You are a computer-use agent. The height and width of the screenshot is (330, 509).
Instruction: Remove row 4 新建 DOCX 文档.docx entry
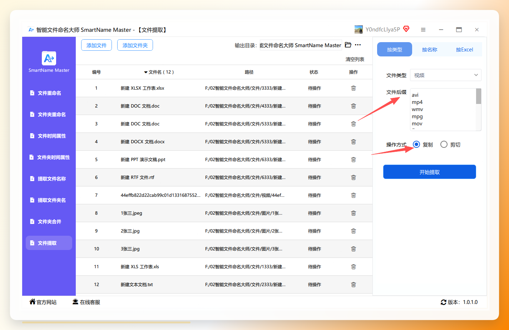tap(354, 142)
